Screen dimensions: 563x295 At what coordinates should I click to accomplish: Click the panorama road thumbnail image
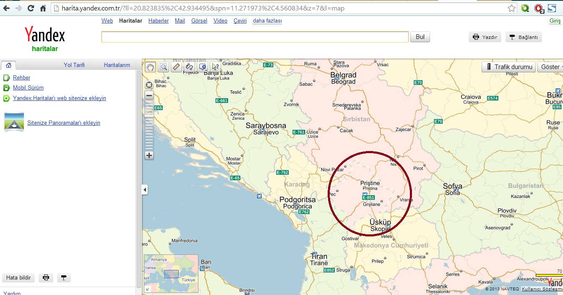14,122
